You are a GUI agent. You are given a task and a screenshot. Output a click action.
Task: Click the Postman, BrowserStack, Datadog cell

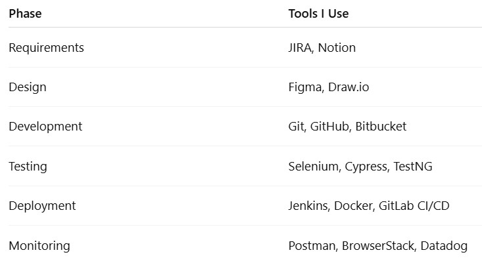[x=378, y=246]
